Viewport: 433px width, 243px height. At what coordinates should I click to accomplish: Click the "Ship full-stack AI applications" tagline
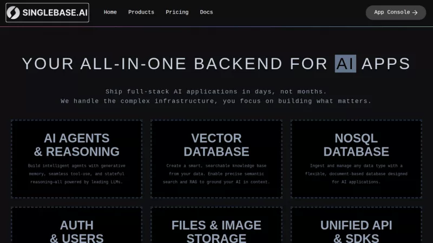click(216, 91)
